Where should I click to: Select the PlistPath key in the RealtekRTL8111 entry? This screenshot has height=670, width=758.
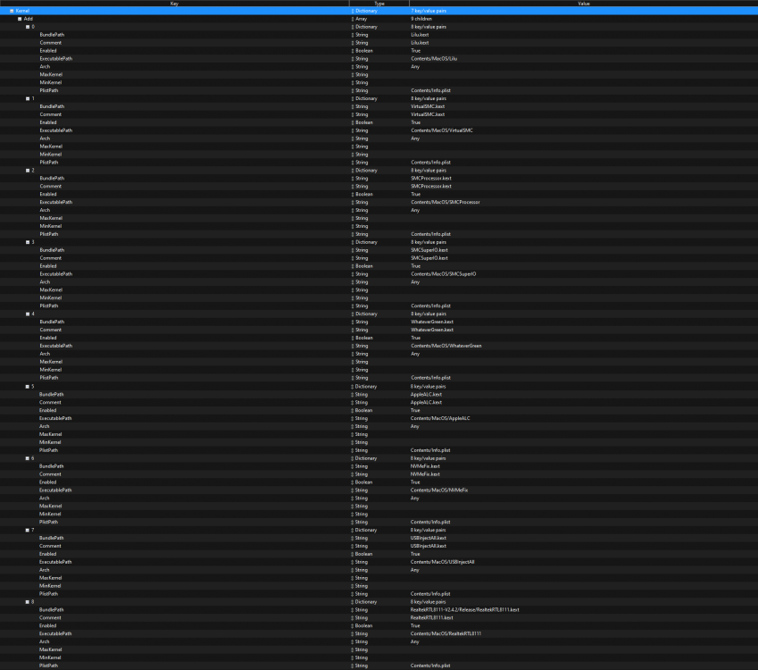48,666
